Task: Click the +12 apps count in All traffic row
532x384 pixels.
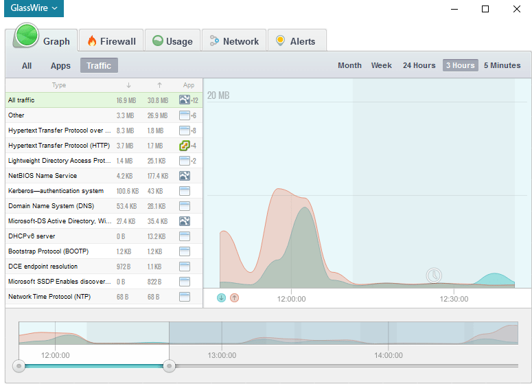Action: click(x=194, y=100)
